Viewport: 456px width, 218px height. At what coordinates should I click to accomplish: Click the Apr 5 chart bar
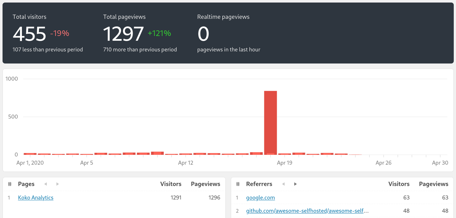(87, 154)
